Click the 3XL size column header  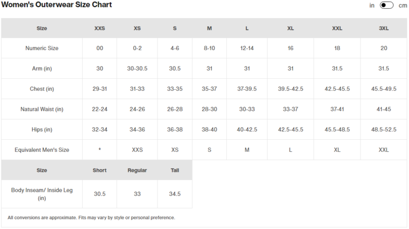383,28
